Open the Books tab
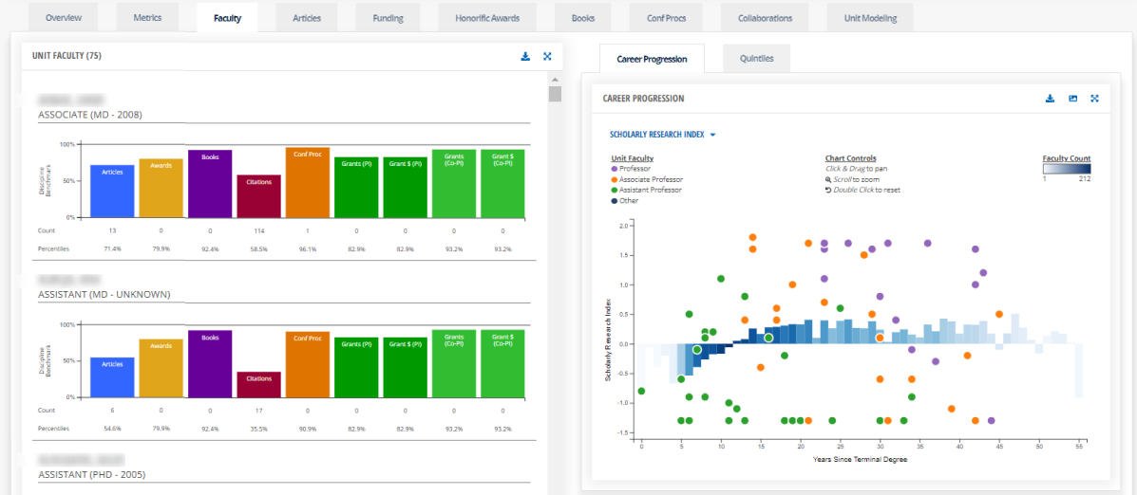Screen dimensions: 1137x495 583,17
